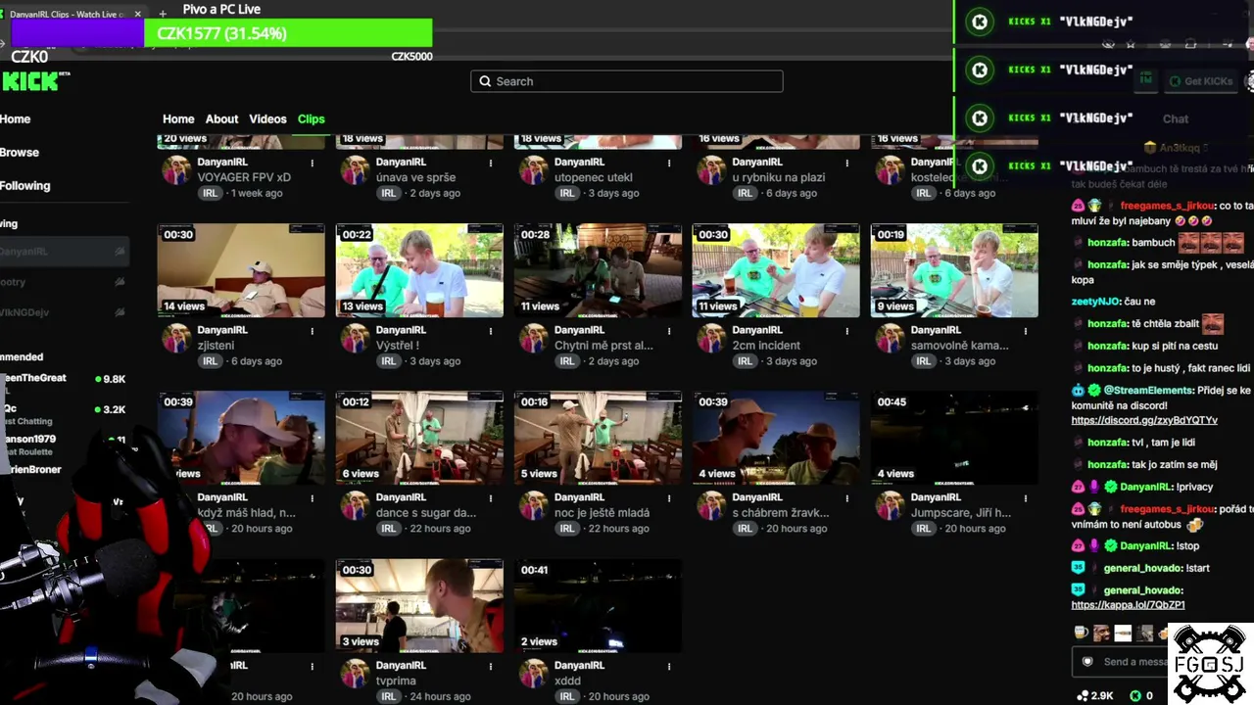The width and height of the screenshot is (1254, 705).
Task: Open options menu for xddd clip
Action: click(x=669, y=666)
